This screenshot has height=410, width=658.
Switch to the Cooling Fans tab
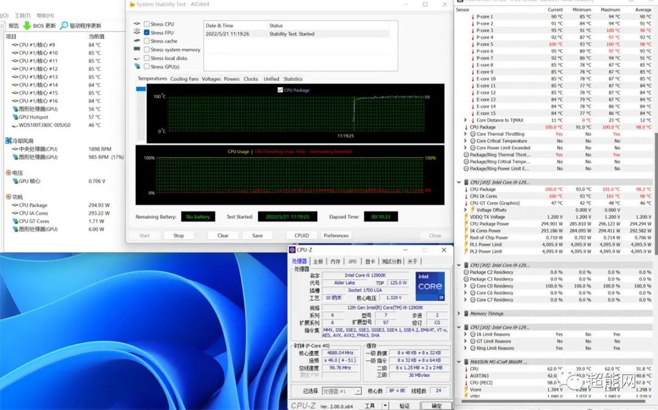[x=184, y=79]
